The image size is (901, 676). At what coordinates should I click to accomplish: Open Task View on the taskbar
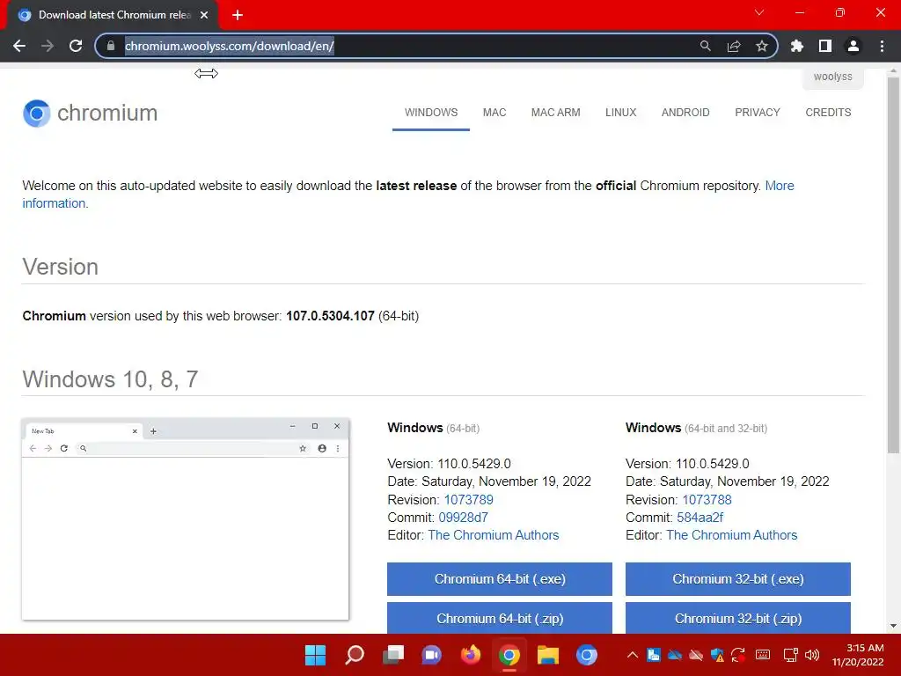(x=393, y=655)
